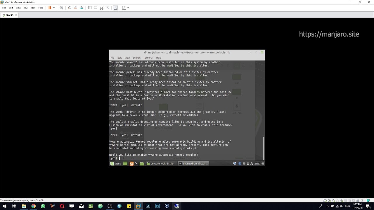Open the VMware Edit menu
Image resolution: width=374 pixels, height=210 pixels.
click(11, 8)
